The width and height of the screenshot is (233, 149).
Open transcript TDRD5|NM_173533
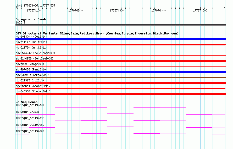pos(27,112)
